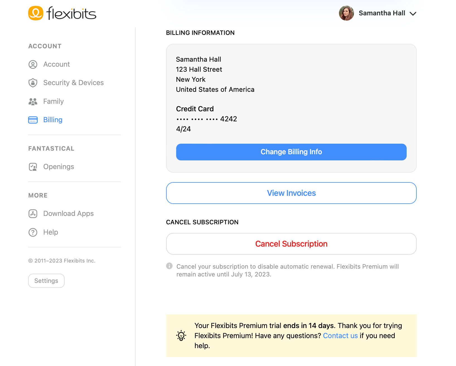
Task: Click the Account person icon
Action: 33,64
